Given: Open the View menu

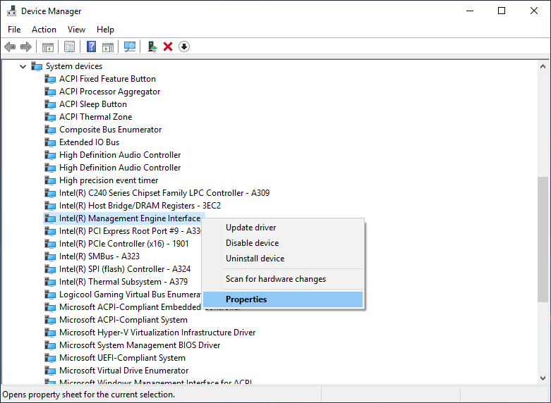Looking at the screenshot, I should coord(76,30).
